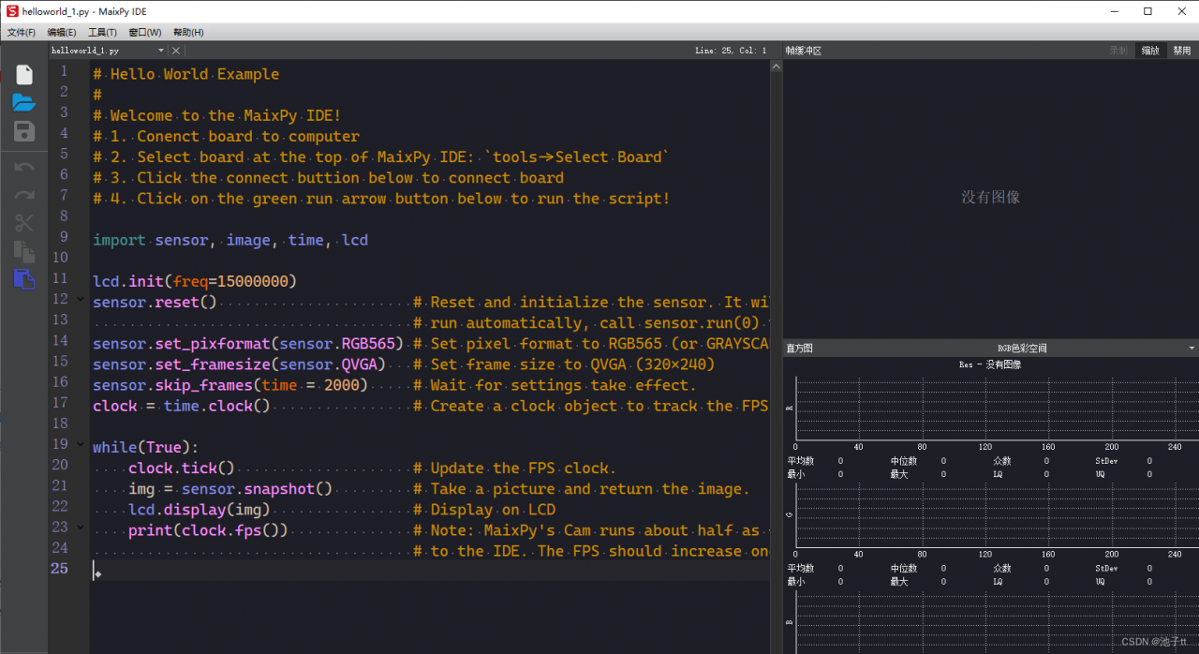
Task: Click the 帧缓冲区 panel title
Action: click(x=804, y=51)
